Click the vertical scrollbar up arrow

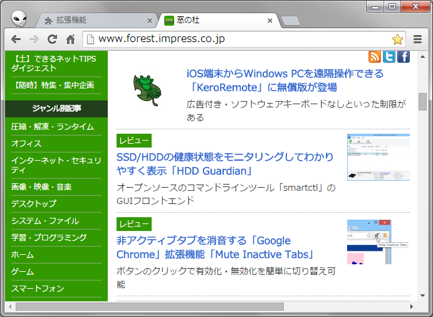pyautogui.click(x=422, y=56)
